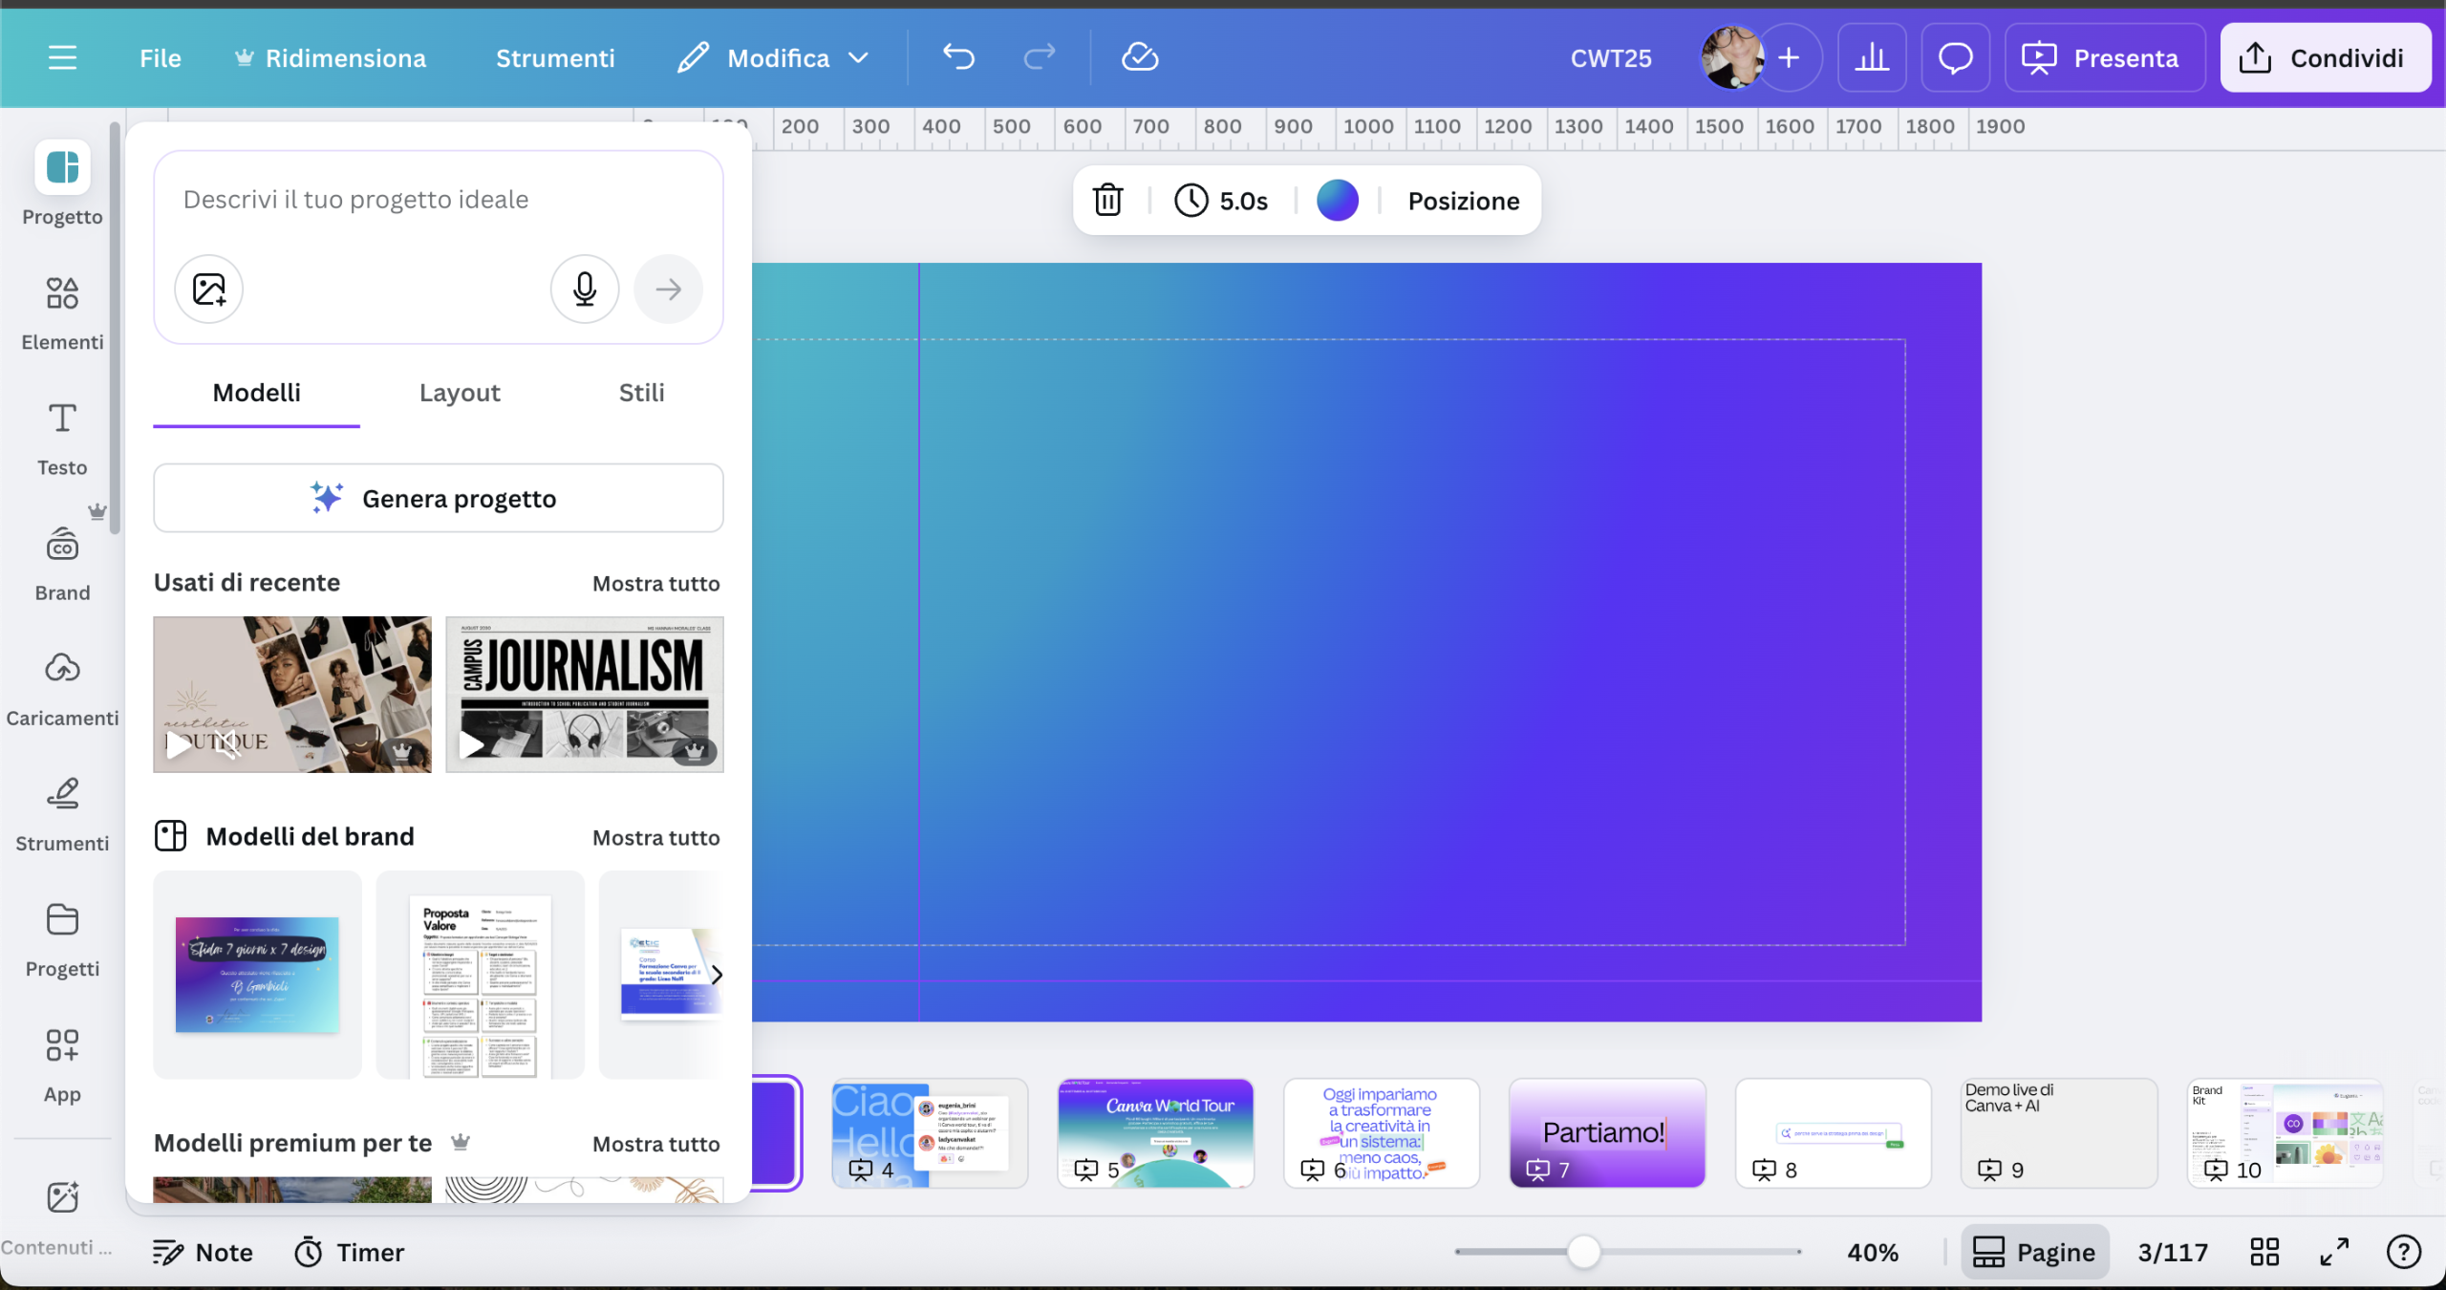This screenshot has width=2446, height=1290.
Task: Click Mostra tutto next to Usati di recente
Action: click(655, 584)
